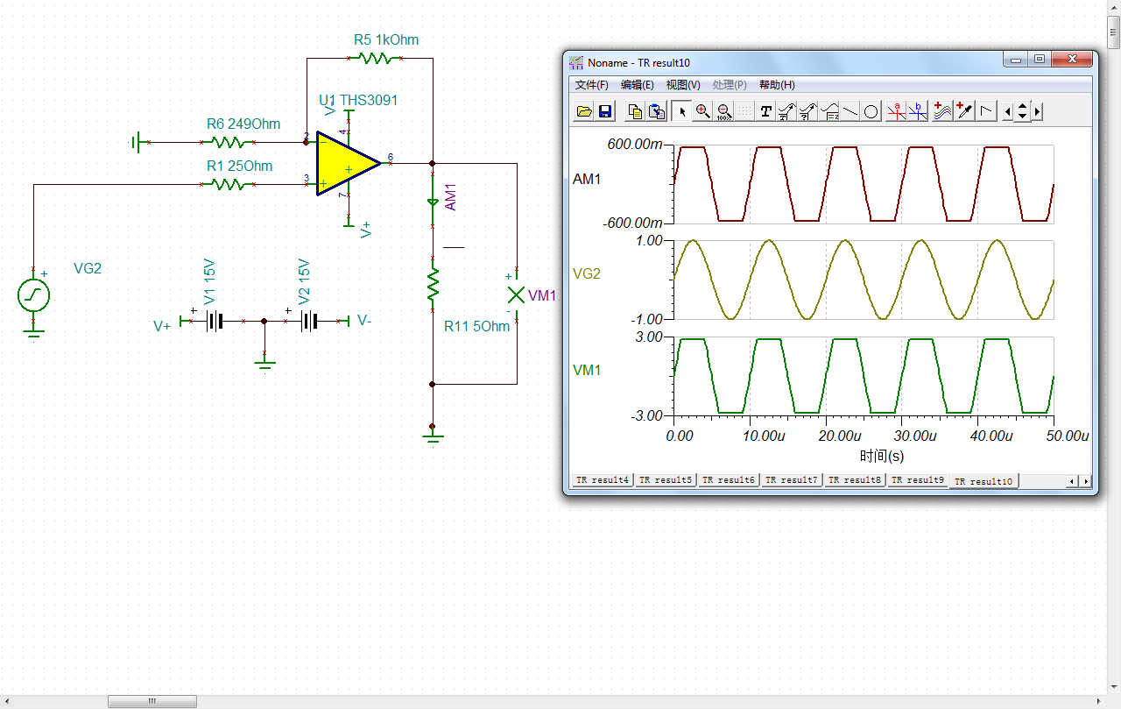The height and width of the screenshot is (709, 1121).
Task: Select the circle drawing tool
Action: (x=871, y=111)
